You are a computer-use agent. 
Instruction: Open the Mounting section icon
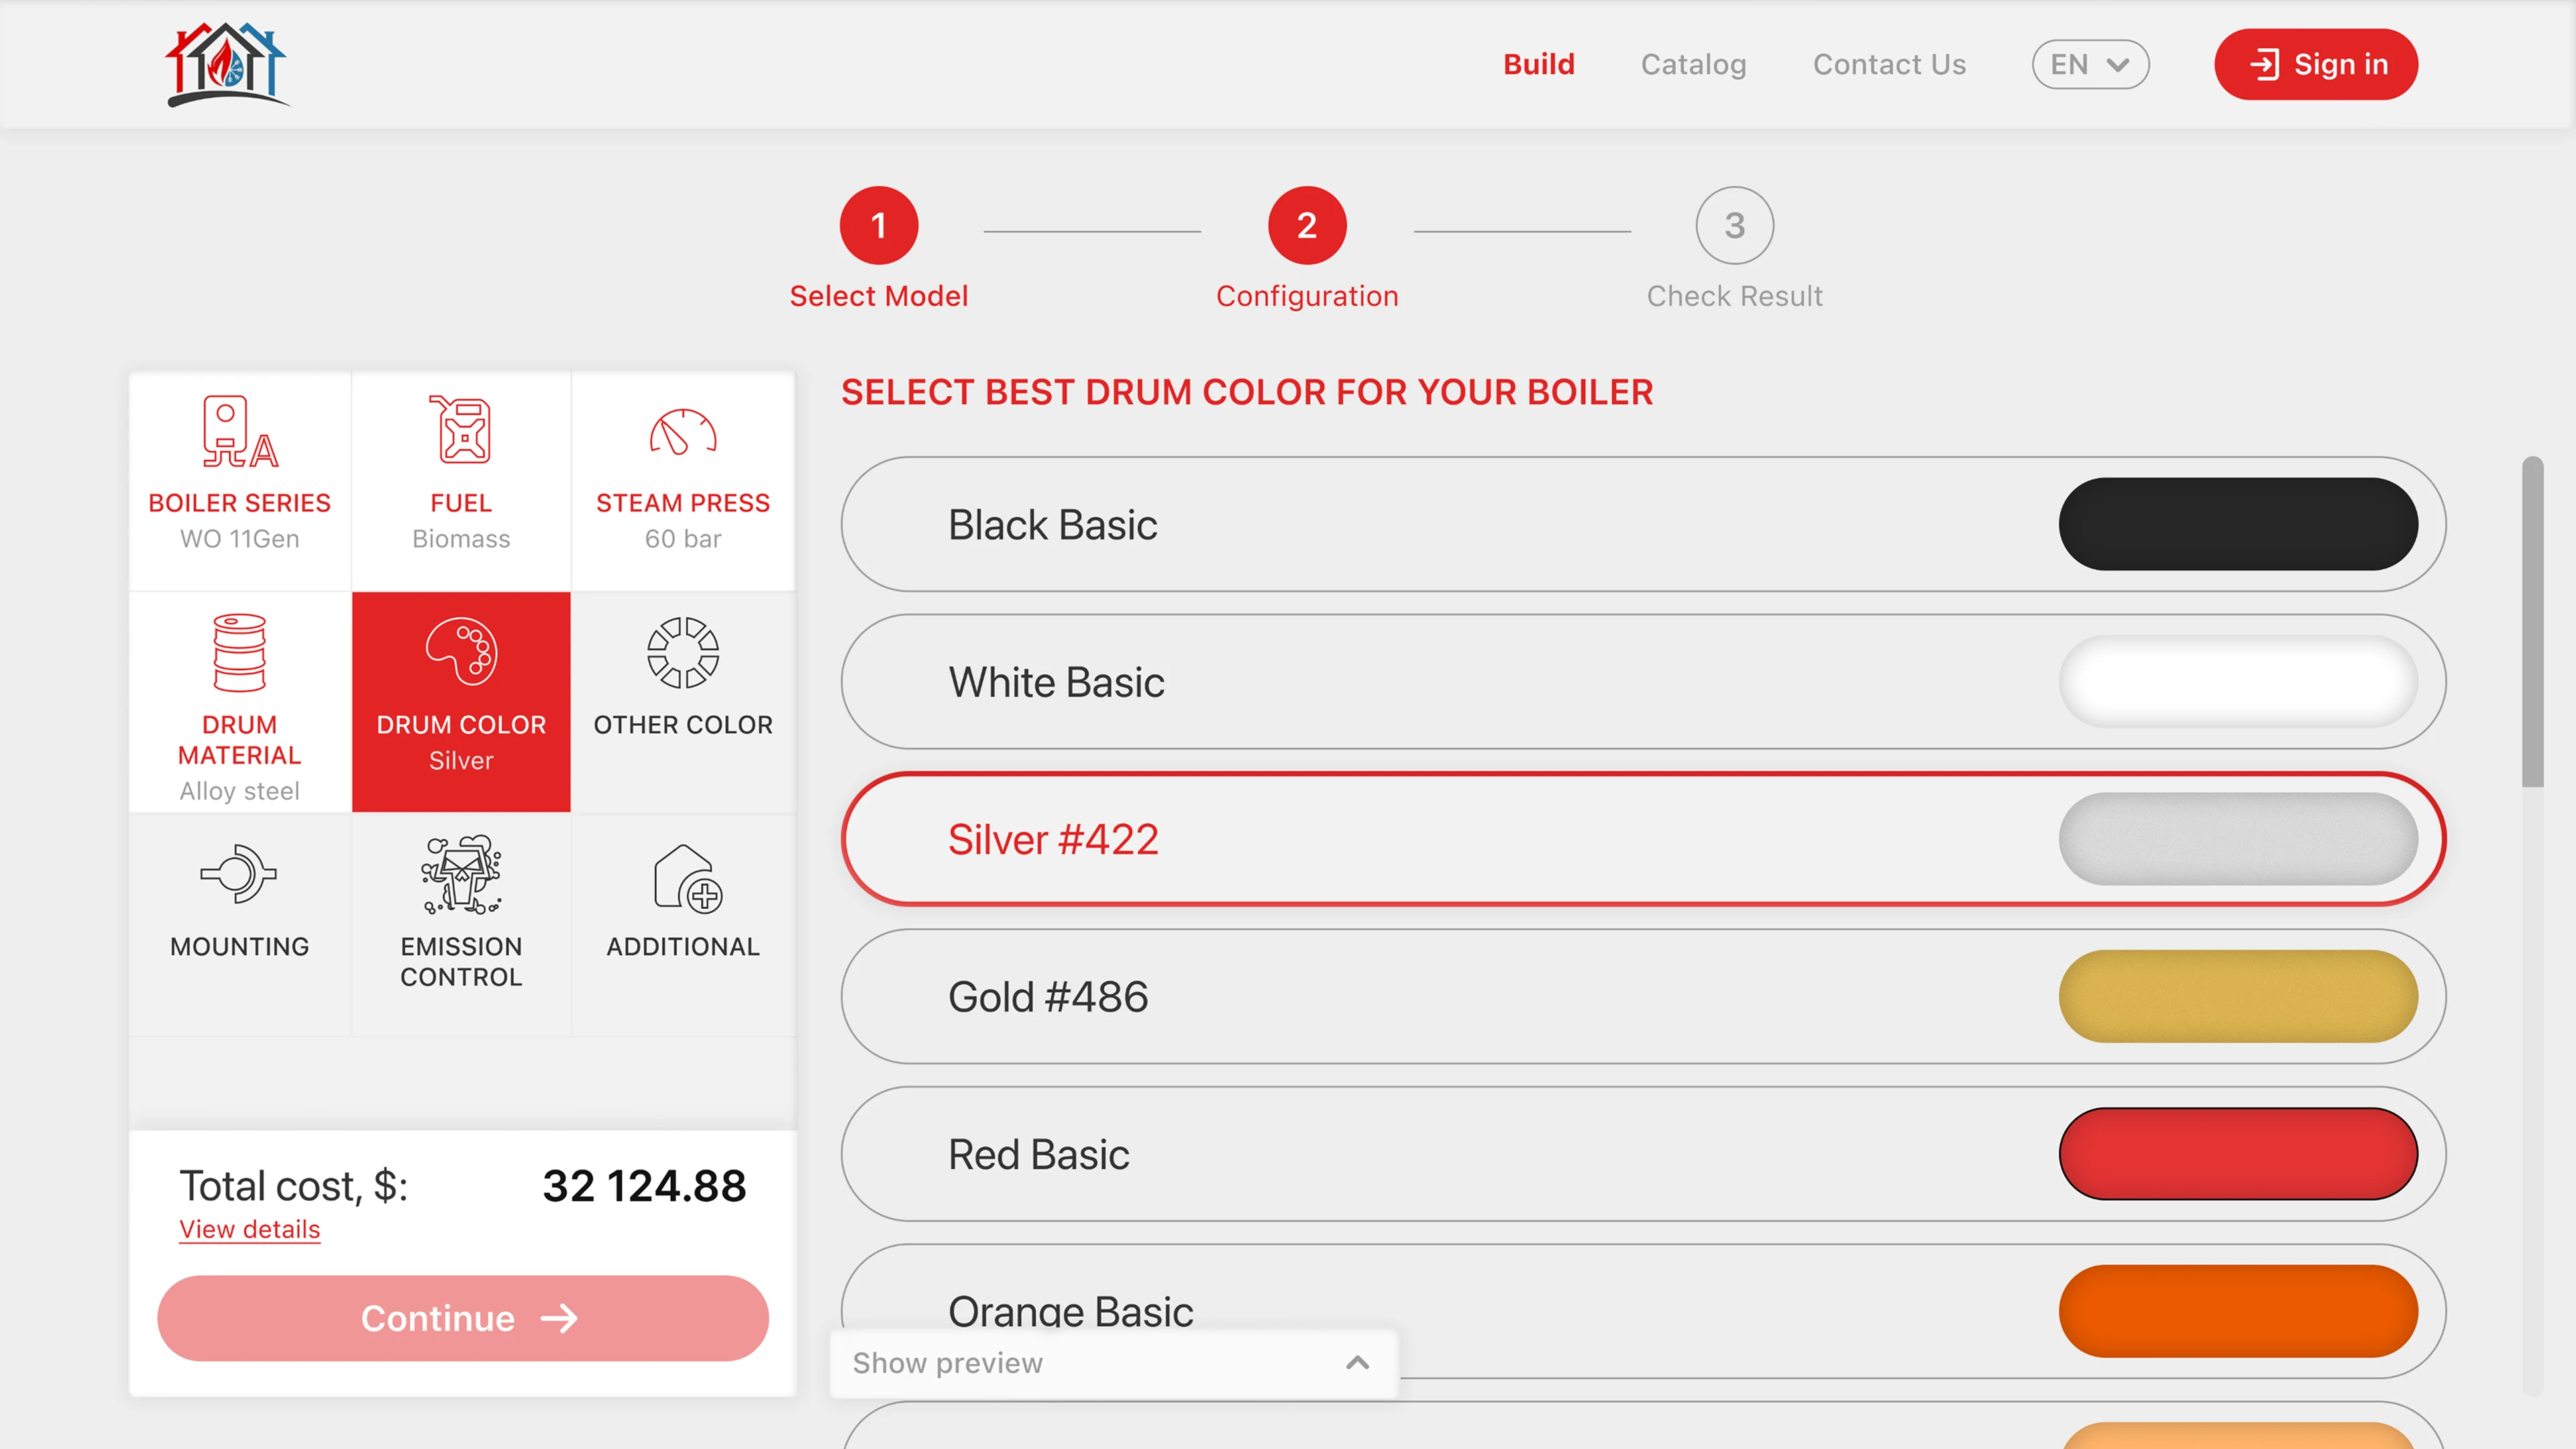[x=239, y=874]
